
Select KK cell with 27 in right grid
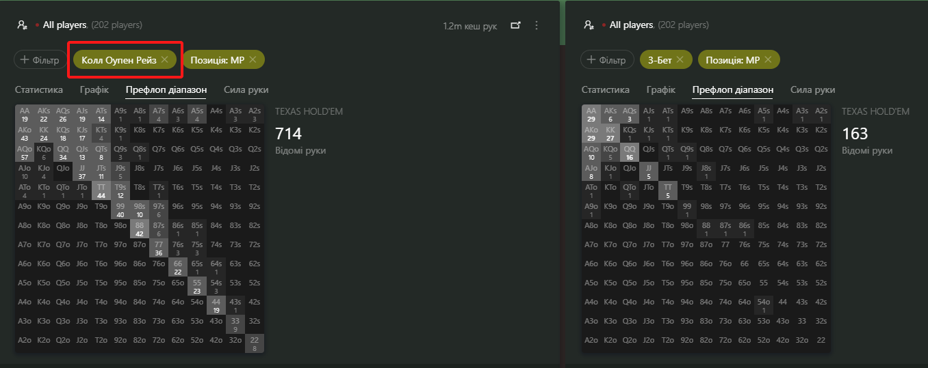(610, 133)
